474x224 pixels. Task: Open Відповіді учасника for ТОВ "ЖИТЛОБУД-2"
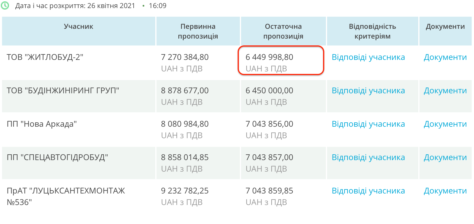pos(368,57)
